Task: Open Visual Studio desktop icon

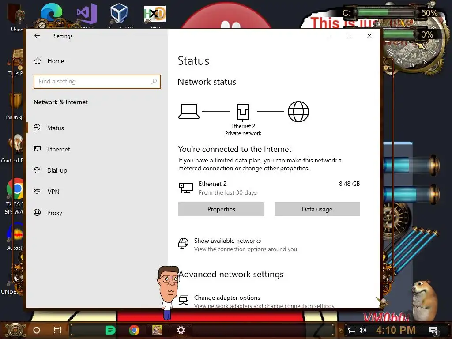Action: [x=87, y=14]
